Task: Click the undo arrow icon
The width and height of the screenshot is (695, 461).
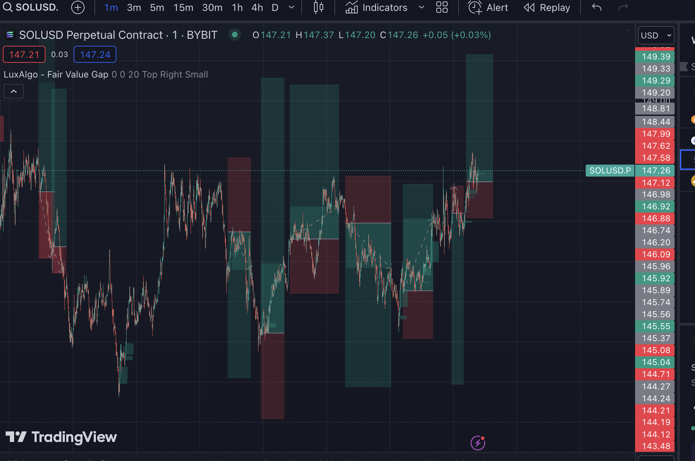Action: pos(596,7)
